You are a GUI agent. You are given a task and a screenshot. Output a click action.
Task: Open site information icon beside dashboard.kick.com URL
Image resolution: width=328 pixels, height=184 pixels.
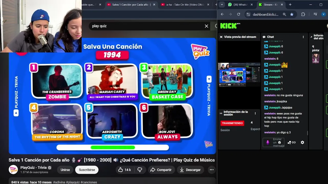[x=248, y=14]
